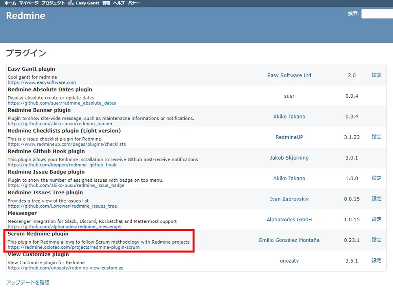Select the Easy Gantt plugin name
393x290 pixels.
point(31,69)
